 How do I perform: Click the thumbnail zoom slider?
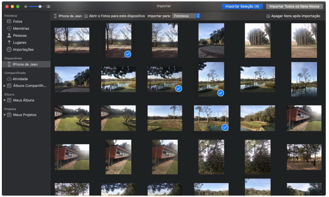[37, 6]
